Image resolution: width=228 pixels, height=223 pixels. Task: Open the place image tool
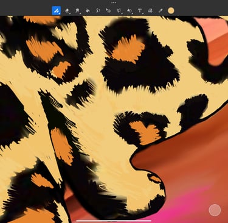150,10
